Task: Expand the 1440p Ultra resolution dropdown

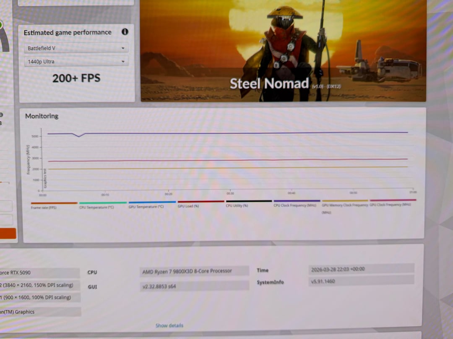Action: [x=76, y=62]
